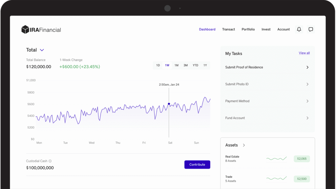Switch to the 1Y time range
Screen dimensions: 336x189
click(x=205, y=65)
